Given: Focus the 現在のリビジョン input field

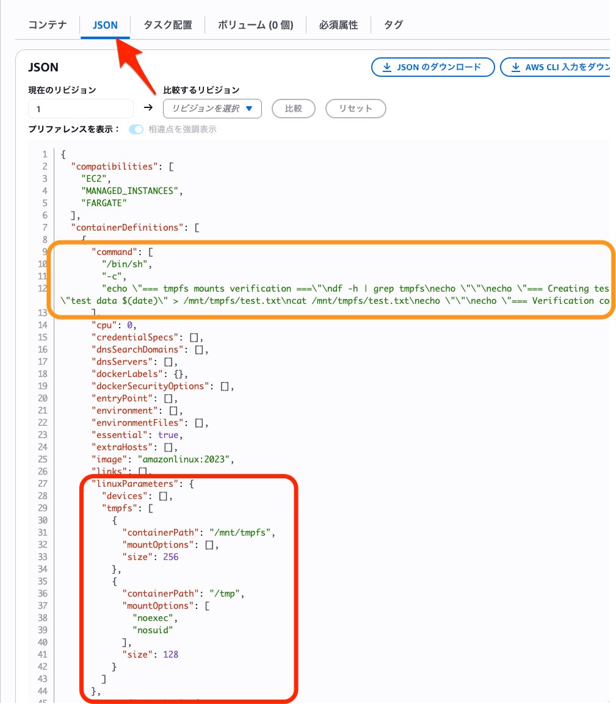Looking at the screenshot, I should point(80,109).
